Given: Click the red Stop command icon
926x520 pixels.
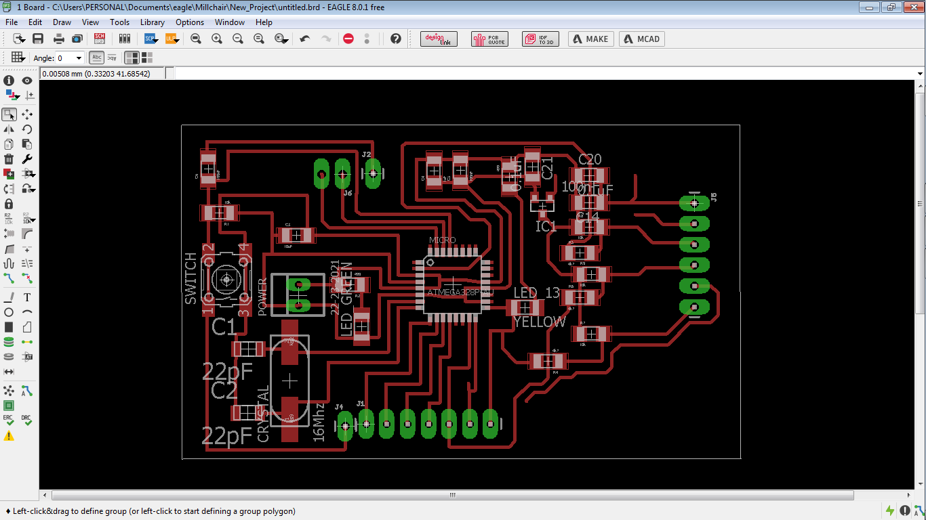Looking at the screenshot, I should [348, 39].
